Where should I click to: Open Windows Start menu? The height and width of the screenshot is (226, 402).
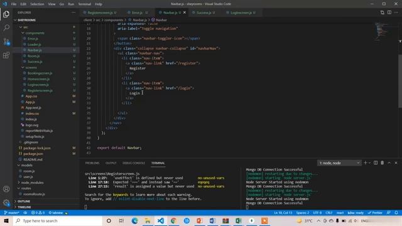(x=6, y=220)
